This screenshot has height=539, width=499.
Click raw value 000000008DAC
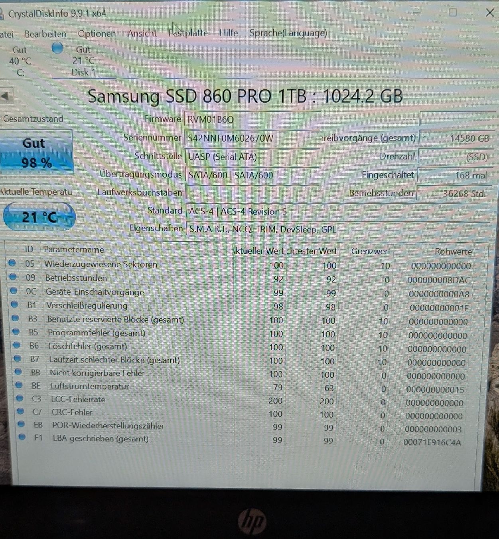tap(439, 280)
